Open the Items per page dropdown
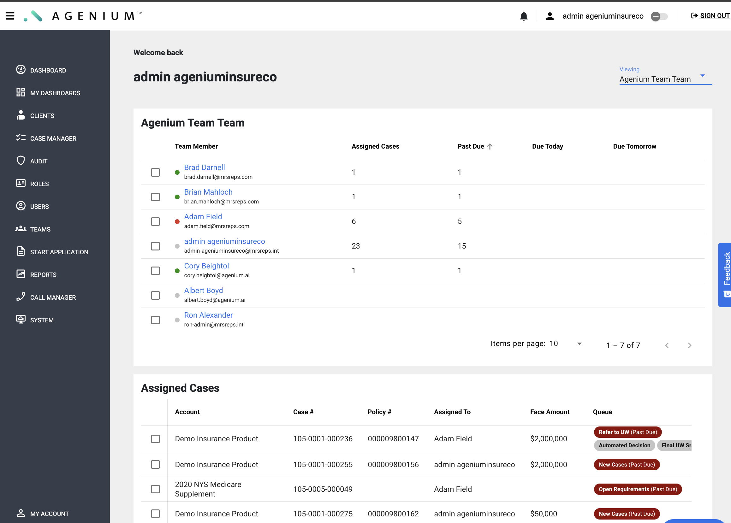Screen dimensions: 731x523 pyautogui.click(x=566, y=344)
